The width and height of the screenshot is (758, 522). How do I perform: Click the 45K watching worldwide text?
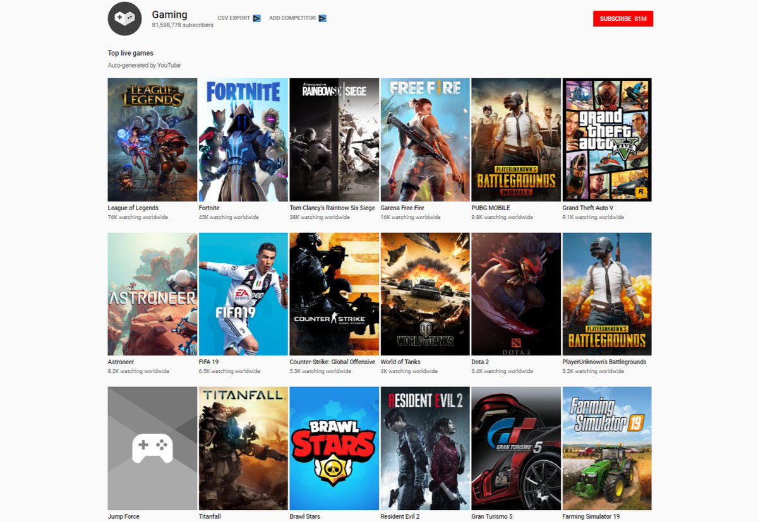coord(229,217)
